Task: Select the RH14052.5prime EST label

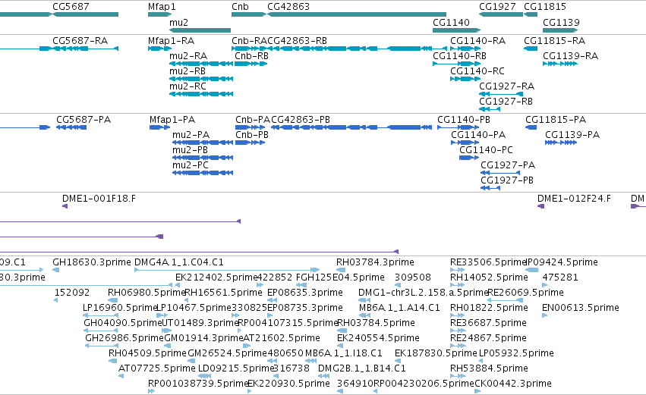Action: click(x=489, y=277)
